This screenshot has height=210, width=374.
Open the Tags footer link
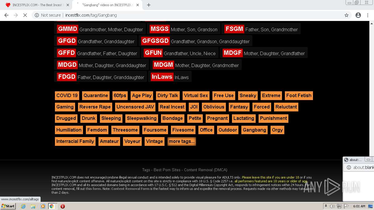pyautogui.click(x=146, y=170)
